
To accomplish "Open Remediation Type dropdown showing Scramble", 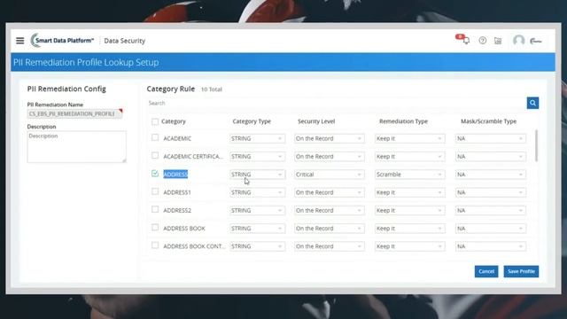I will coord(409,175).
